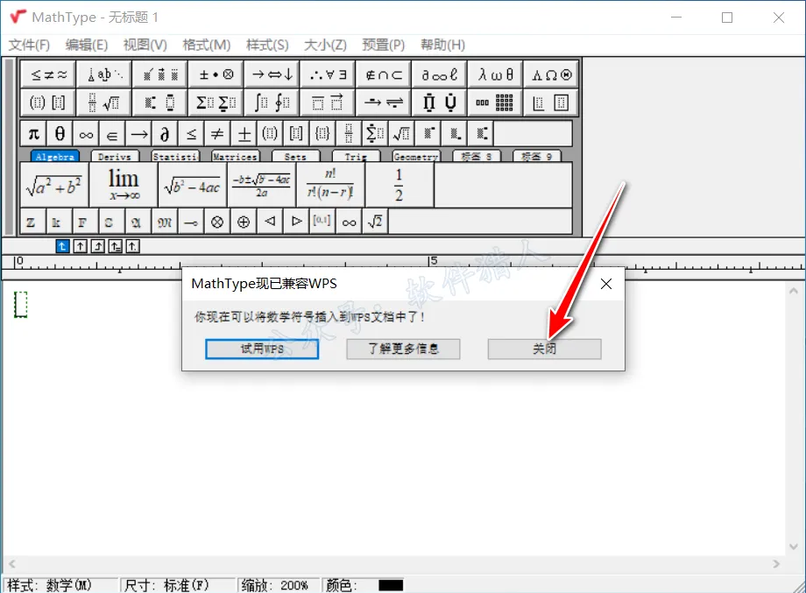Insert the quadratic formula expression
Image resolution: width=806 pixels, height=593 pixels.
261,185
